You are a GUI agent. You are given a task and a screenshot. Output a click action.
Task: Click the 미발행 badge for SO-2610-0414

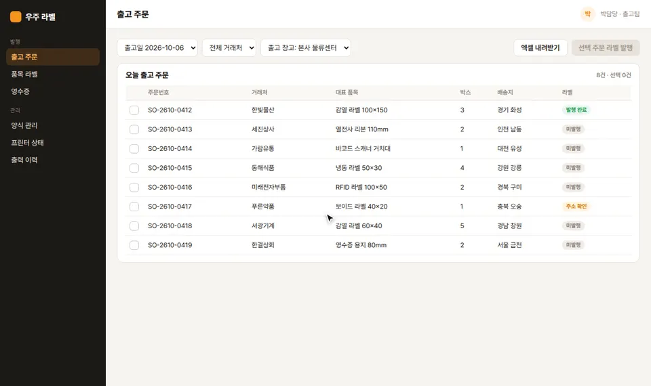click(573, 148)
